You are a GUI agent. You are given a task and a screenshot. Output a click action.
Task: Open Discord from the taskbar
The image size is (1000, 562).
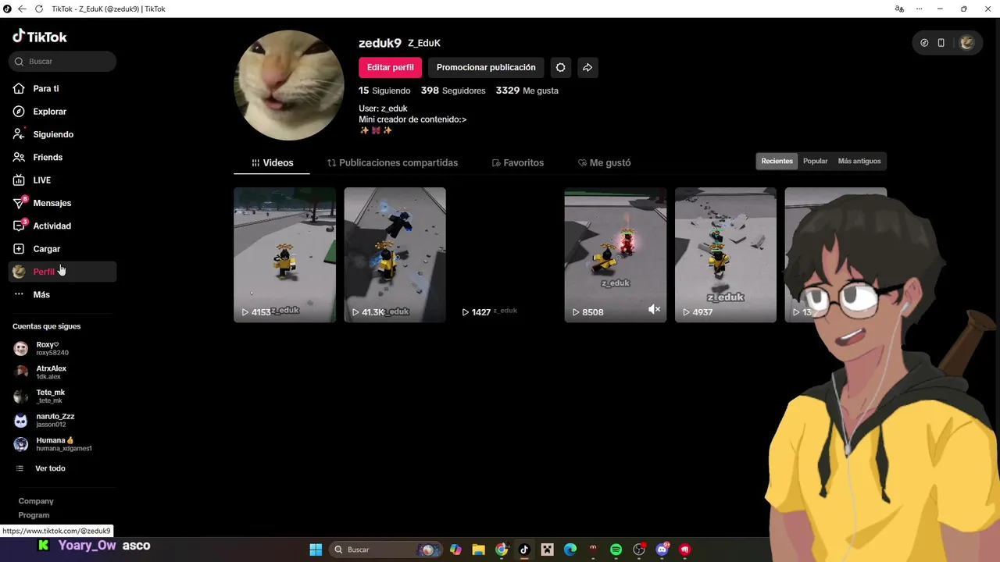[662, 550]
